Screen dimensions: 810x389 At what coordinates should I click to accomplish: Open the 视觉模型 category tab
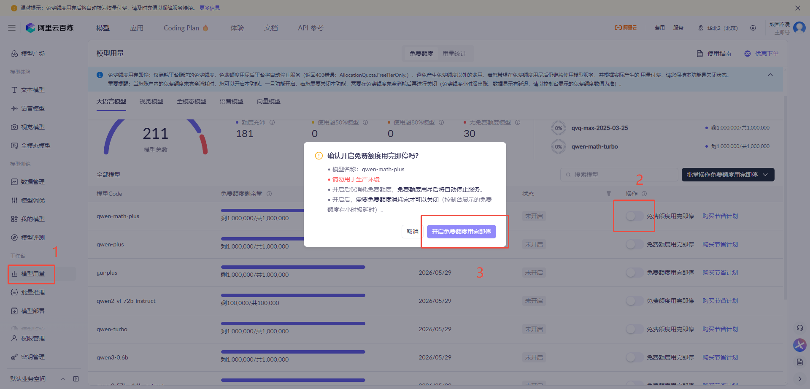[151, 101]
